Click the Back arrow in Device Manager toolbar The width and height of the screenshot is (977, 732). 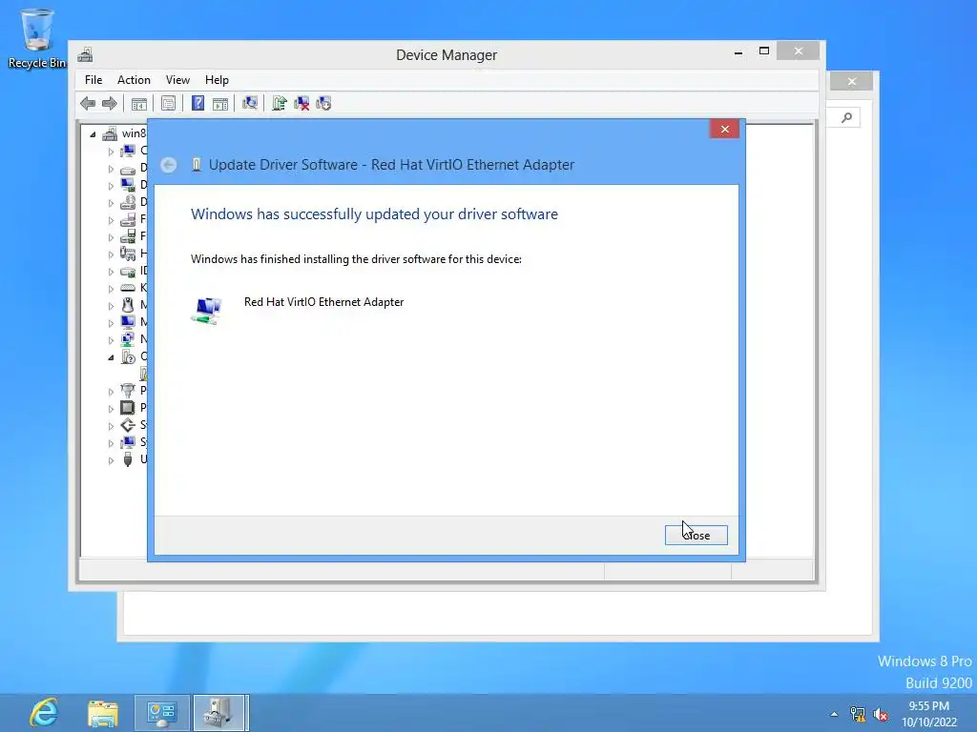pyautogui.click(x=88, y=103)
